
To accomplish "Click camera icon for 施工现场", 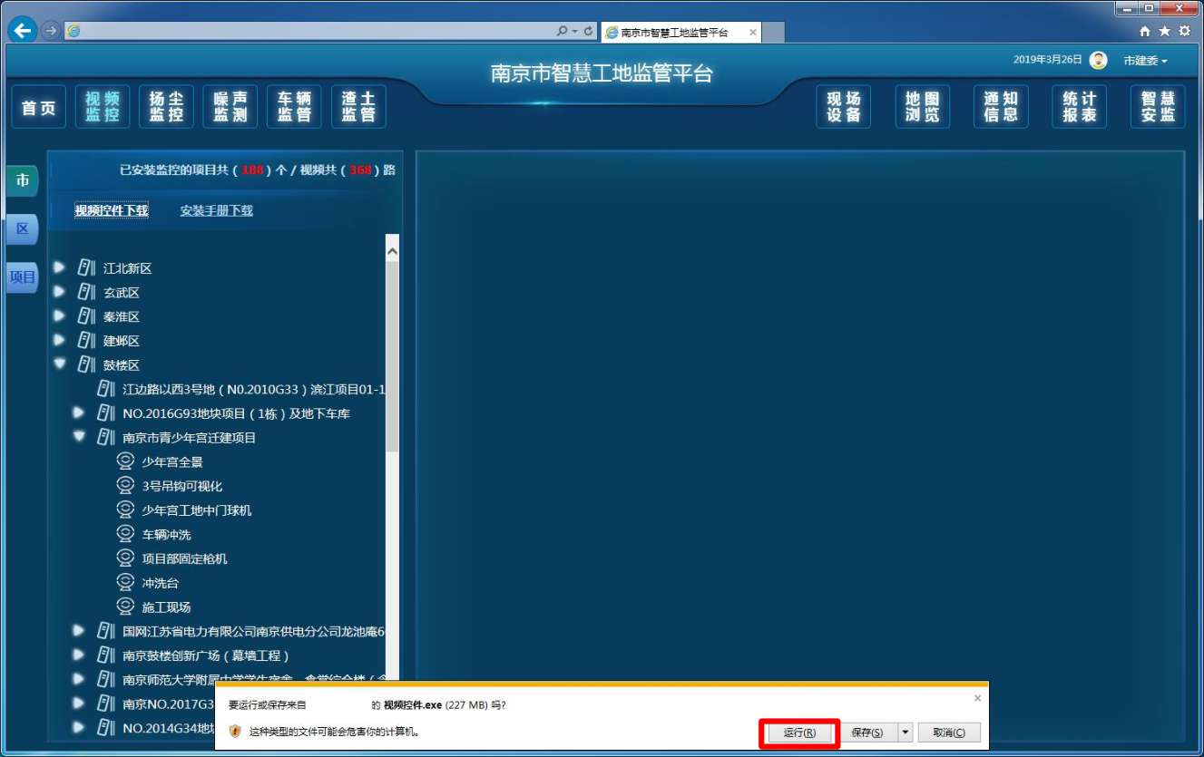I will (x=125, y=606).
